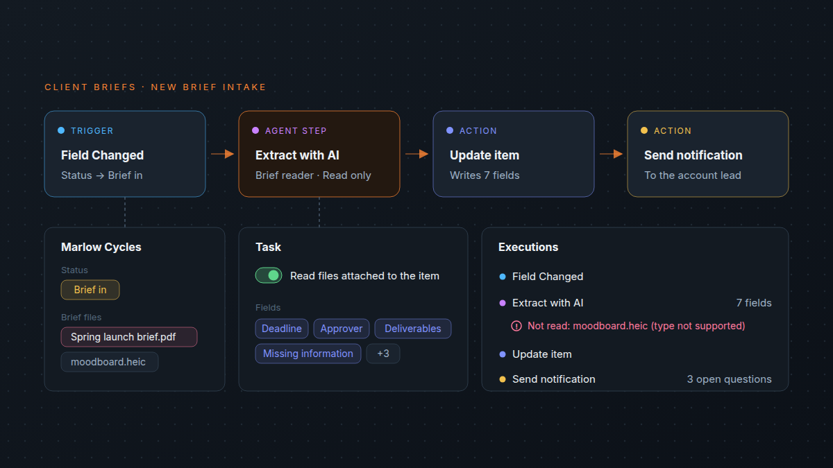Click the 7 fields count in Executions

[x=754, y=303]
